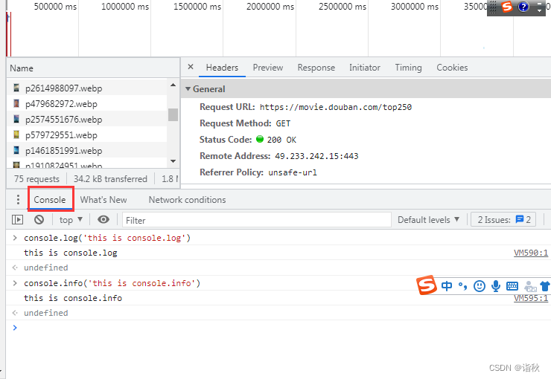Image resolution: width=551 pixels, height=379 pixels.
Task: Click scroll up arrow in request list
Action: point(173,85)
